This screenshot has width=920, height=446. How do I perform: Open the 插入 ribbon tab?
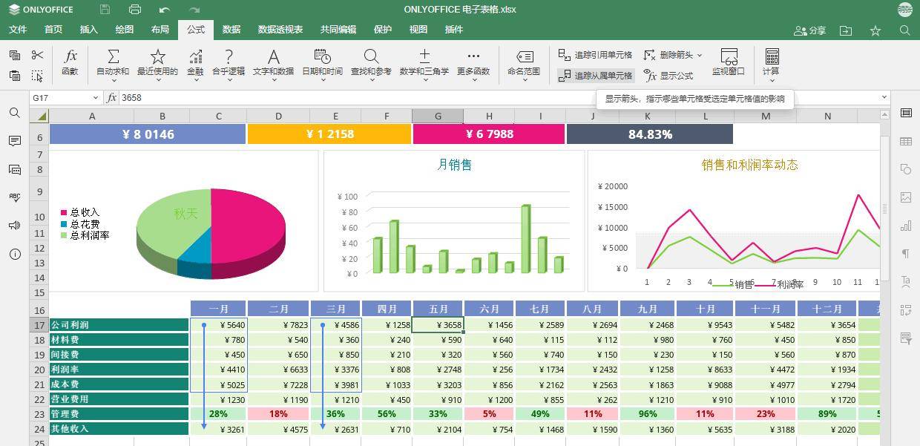click(x=88, y=29)
